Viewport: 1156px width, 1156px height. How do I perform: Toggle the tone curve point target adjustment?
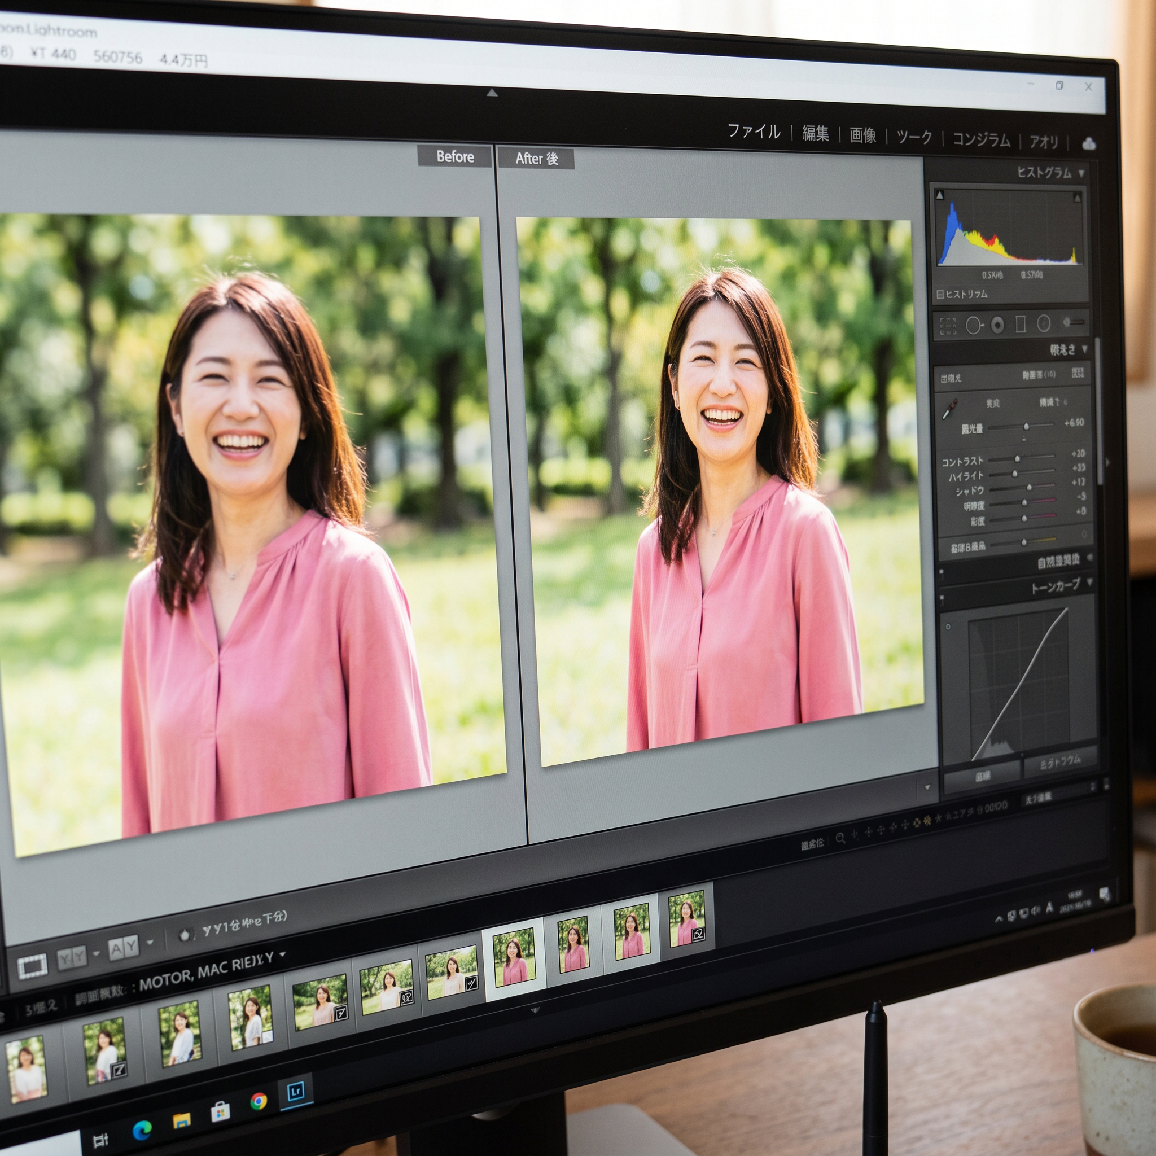tap(948, 627)
